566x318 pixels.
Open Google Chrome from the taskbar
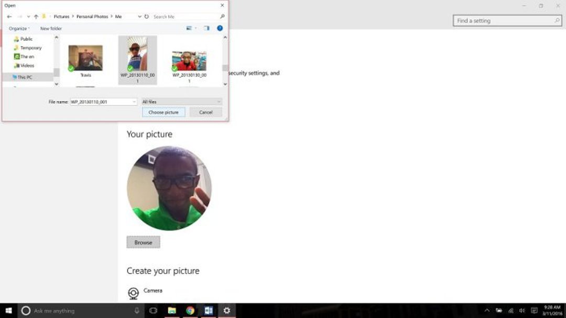(x=190, y=311)
